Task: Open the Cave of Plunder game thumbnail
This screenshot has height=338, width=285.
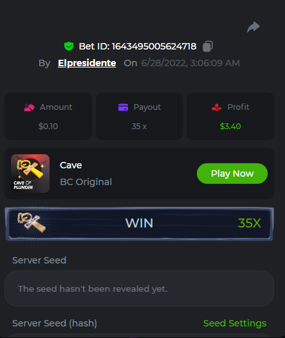Action: tap(30, 173)
